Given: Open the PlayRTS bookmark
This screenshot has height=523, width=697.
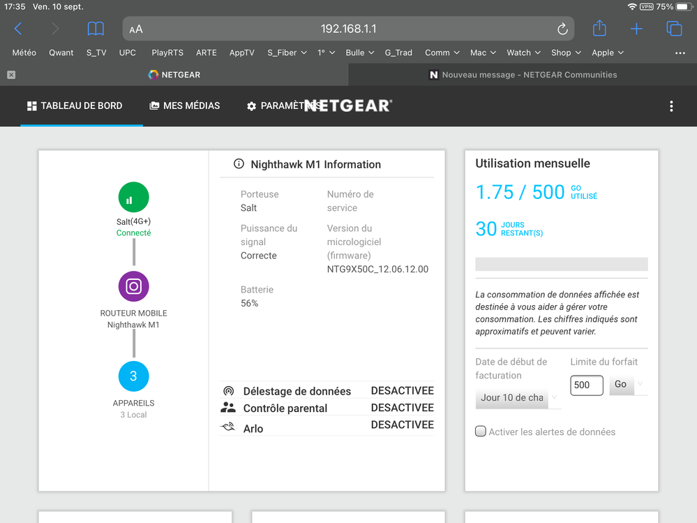Looking at the screenshot, I should pyautogui.click(x=167, y=52).
